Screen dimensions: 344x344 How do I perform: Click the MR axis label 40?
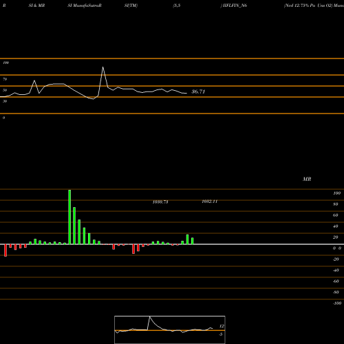coord(336,226)
